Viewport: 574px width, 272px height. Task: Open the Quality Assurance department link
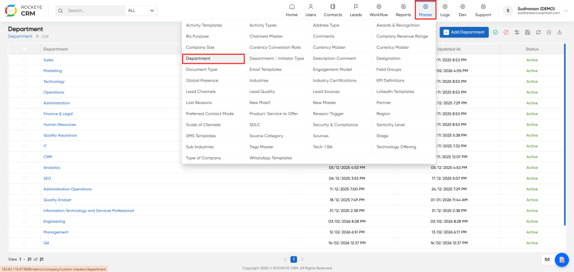pos(60,135)
